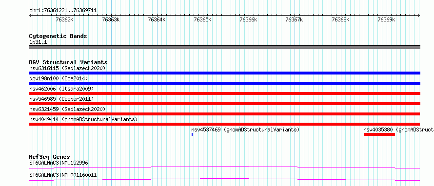Click the nsv6316115 (Sedlazeck2020) label
Screen dimensions: 434x186
(x=67, y=68)
